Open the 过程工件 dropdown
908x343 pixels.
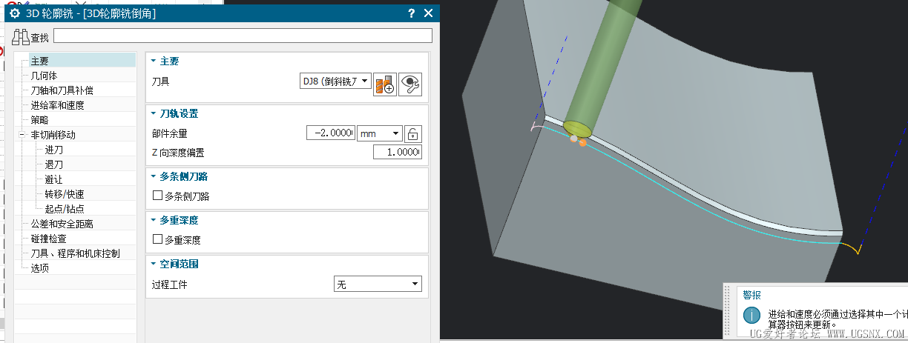coord(378,284)
